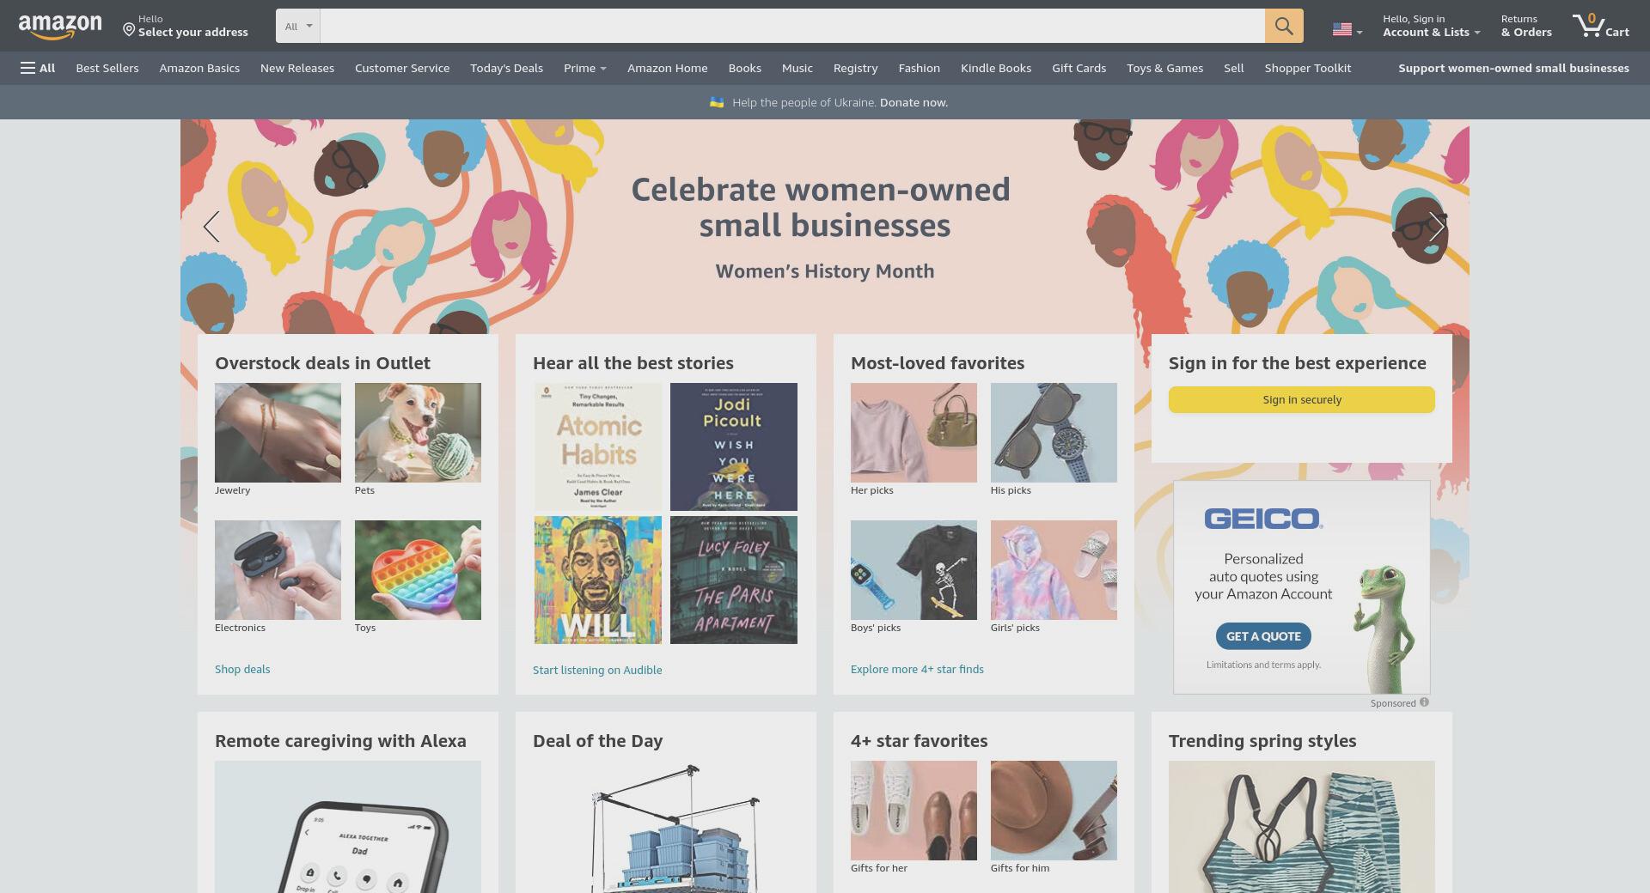
Task: Open the shopping cart icon
Action: click(1601, 26)
